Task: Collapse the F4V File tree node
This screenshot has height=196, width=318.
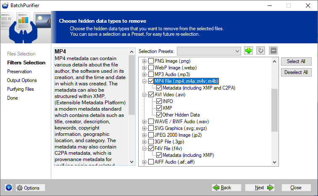Action: [144, 148]
